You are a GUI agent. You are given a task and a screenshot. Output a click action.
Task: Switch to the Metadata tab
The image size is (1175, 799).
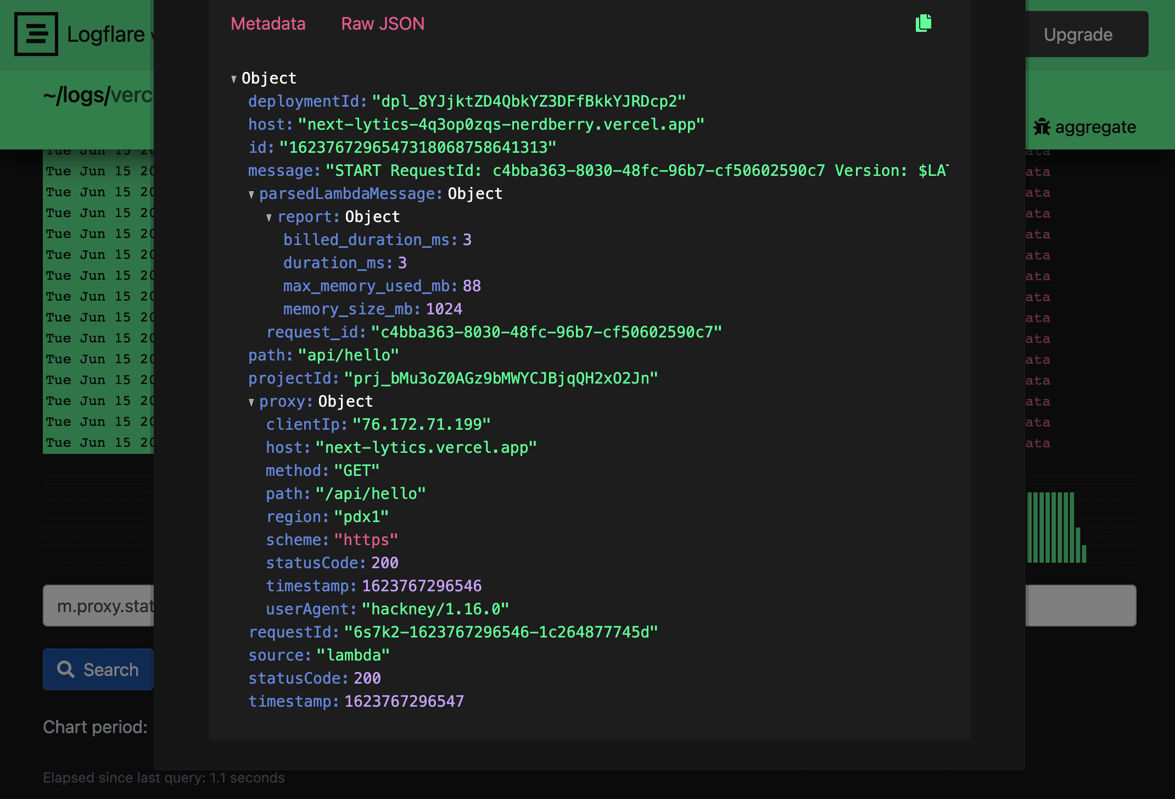coord(268,24)
